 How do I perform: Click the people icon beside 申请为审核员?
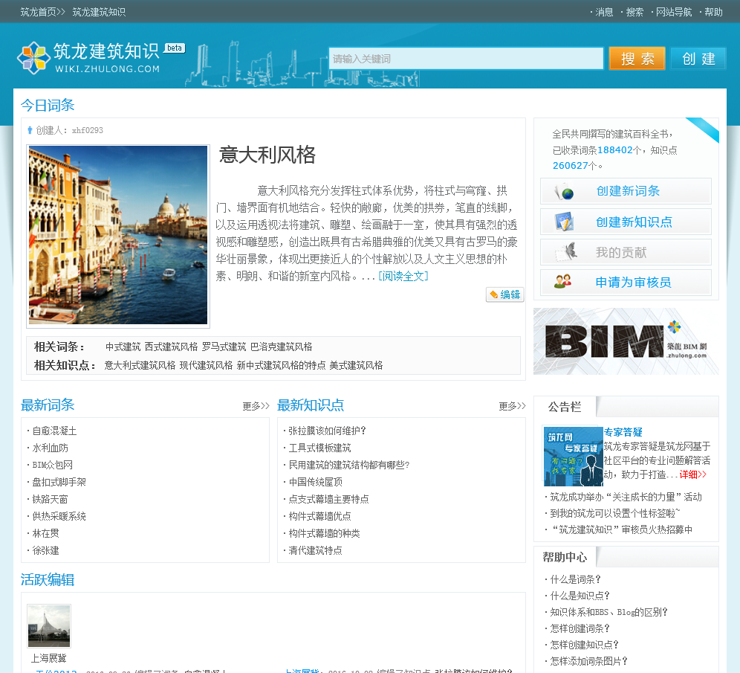[562, 282]
